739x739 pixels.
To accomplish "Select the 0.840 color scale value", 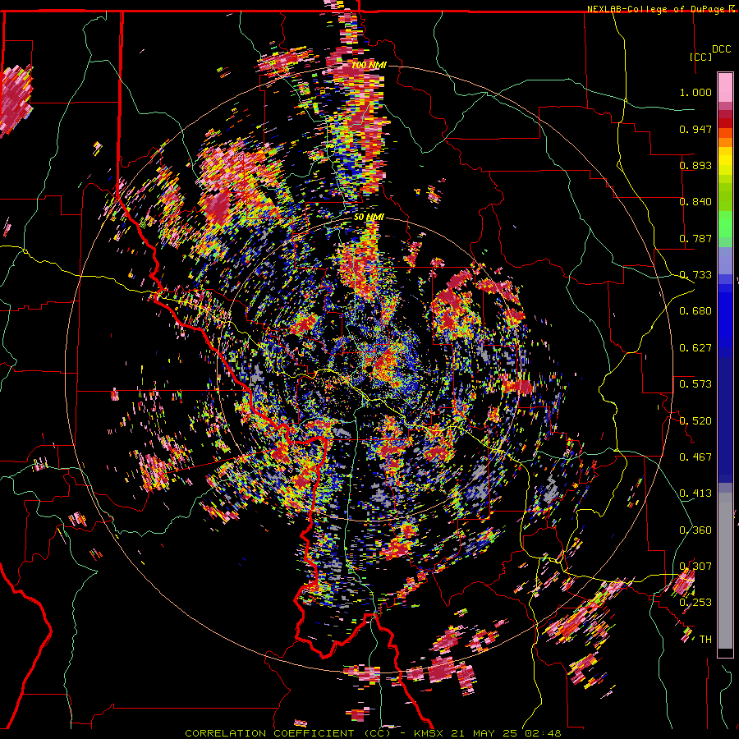I will click(695, 202).
